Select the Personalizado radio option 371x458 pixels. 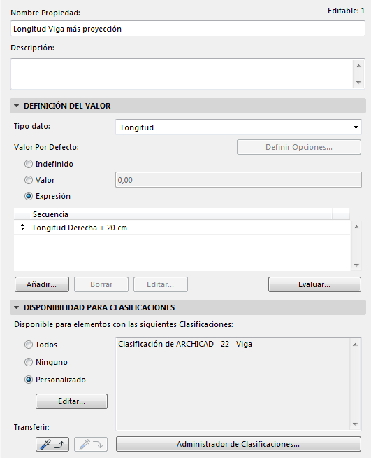point(28,380)
